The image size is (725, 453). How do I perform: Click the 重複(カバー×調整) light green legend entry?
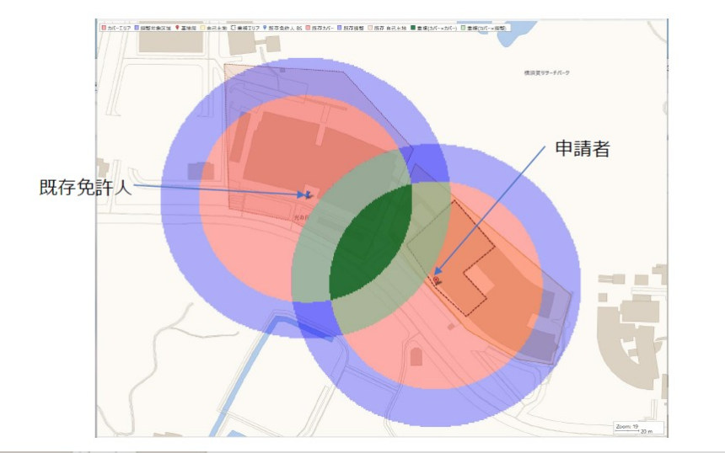[484, 28]
